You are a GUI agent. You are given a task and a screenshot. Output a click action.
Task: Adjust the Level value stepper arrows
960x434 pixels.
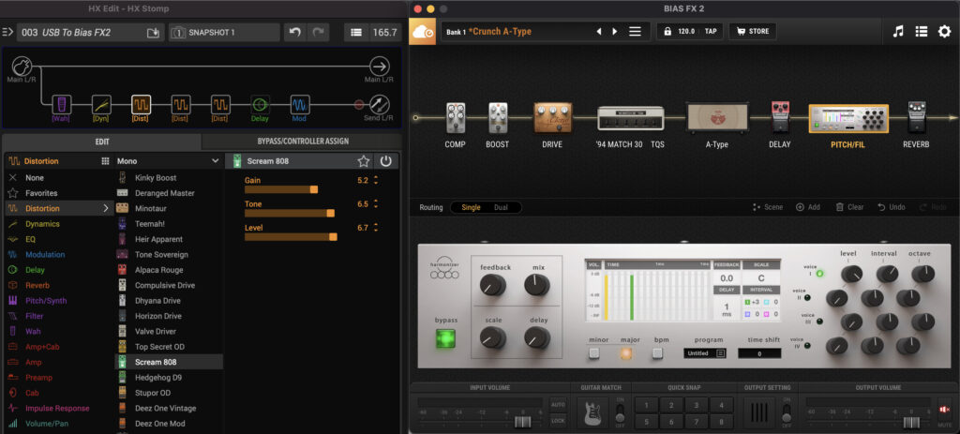(x=376, y=227)
